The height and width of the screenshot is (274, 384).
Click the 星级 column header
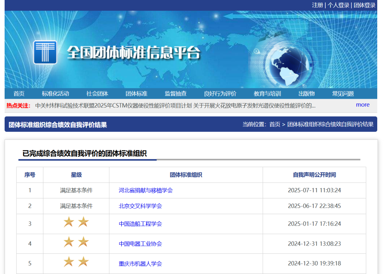76,175
